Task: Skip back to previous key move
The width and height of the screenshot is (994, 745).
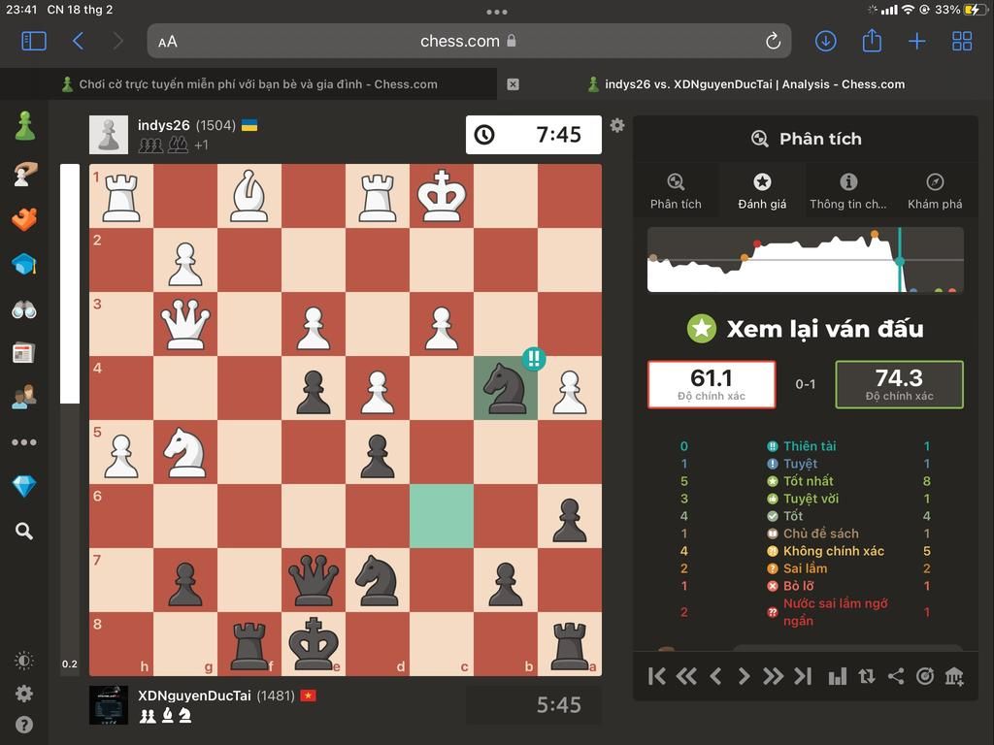Action: (686, 676)
